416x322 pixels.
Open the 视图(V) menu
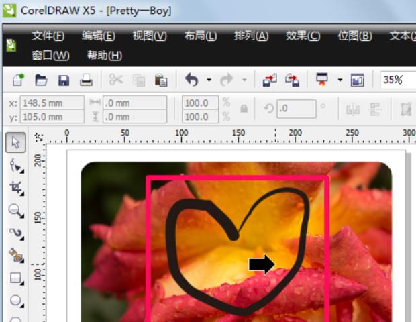[x=150, y=36]
